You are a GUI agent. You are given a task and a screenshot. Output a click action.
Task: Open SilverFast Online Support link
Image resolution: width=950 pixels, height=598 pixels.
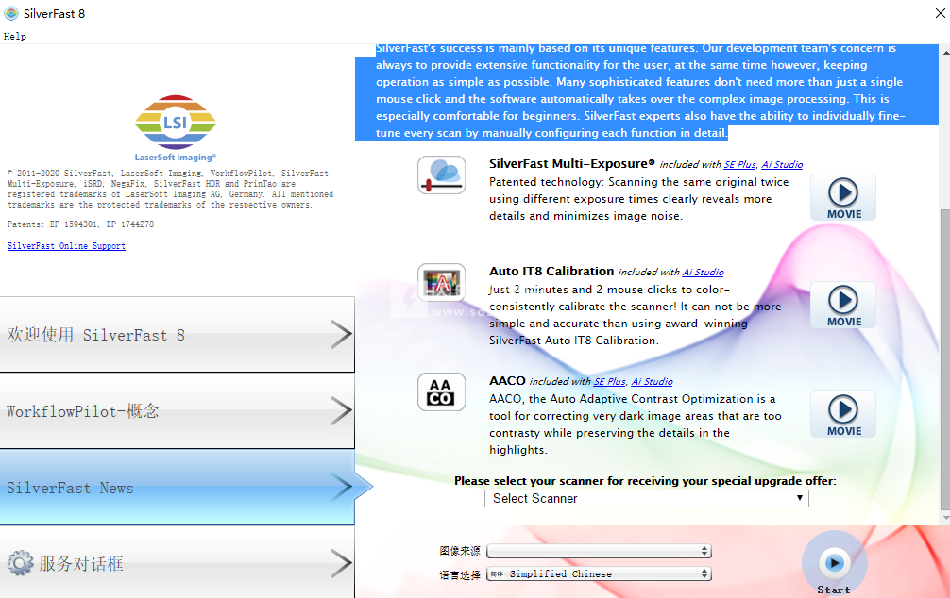click(x=67, y=246)
